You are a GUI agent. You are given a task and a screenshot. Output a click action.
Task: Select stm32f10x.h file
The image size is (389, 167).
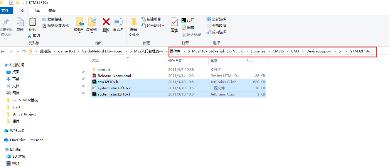coord(178,82)
